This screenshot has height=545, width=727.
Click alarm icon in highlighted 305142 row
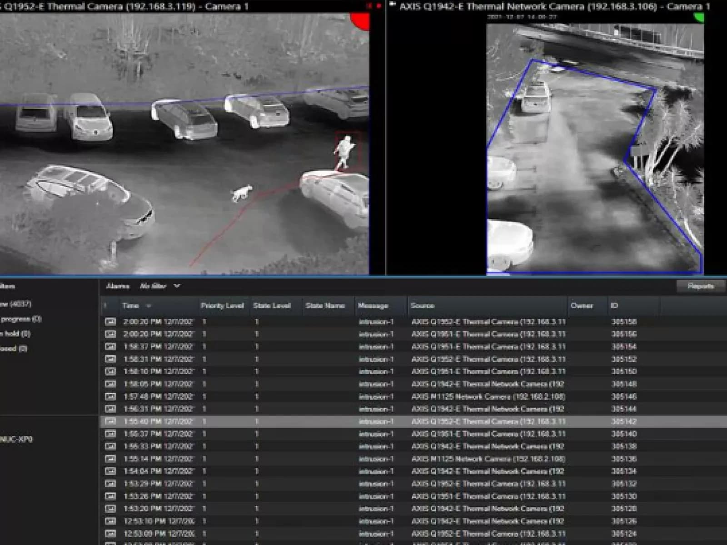(110, 421)
